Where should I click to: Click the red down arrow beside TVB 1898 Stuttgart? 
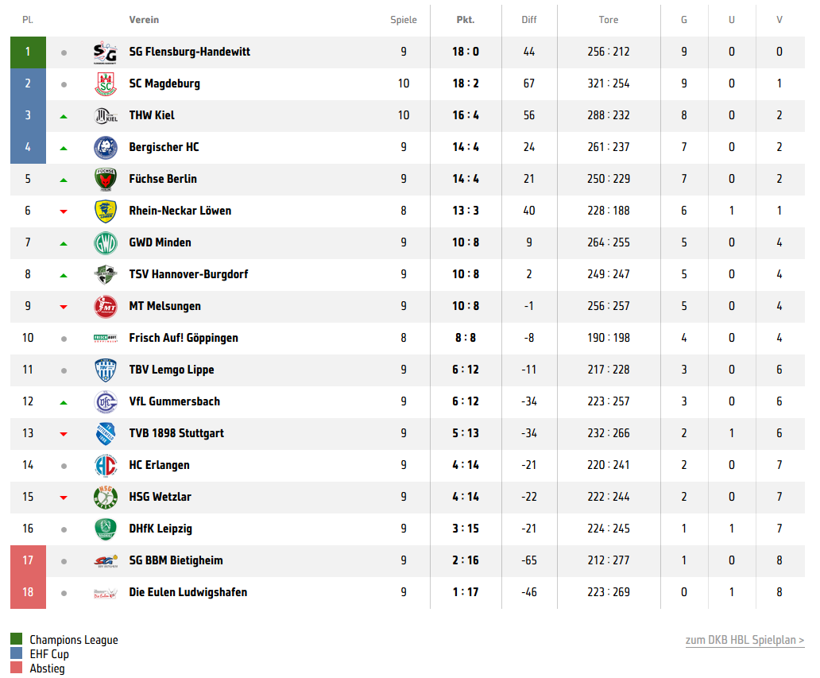pos(64,434)
